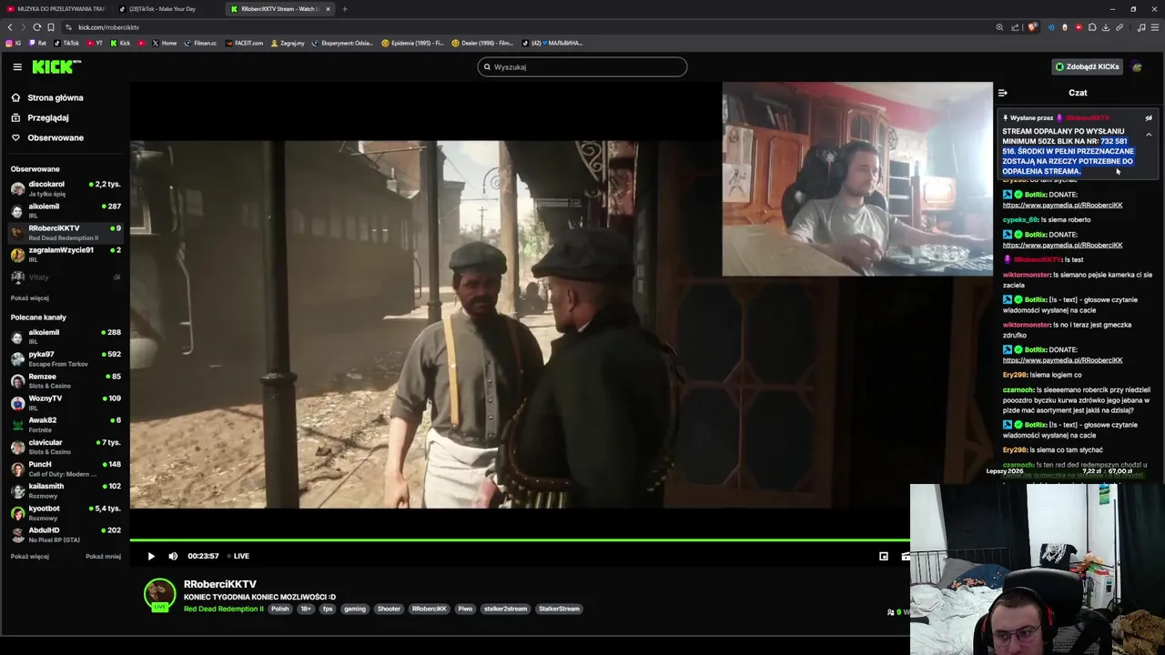
Task: Hide the pinned chat message
Action: 1149,117
